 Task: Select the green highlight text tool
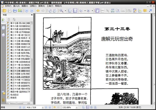140,11
